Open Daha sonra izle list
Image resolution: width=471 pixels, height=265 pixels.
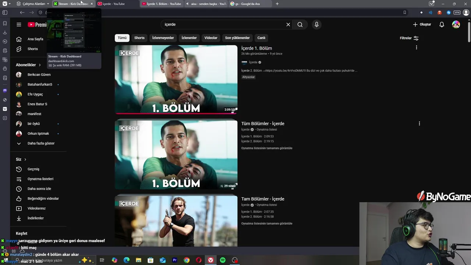pos(39,189)
